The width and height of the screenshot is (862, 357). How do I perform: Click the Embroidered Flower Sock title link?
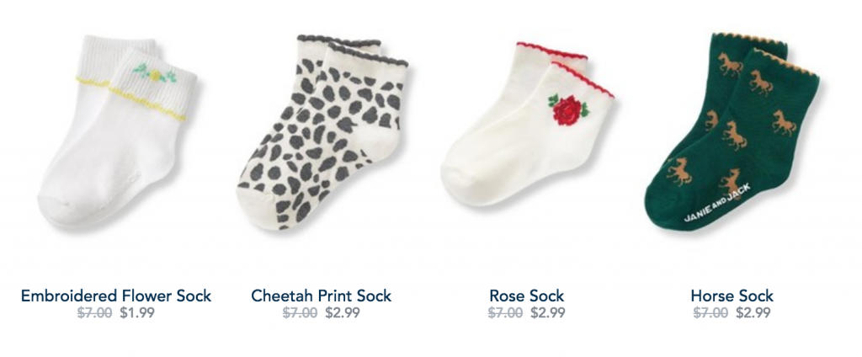tap(116, 296)
